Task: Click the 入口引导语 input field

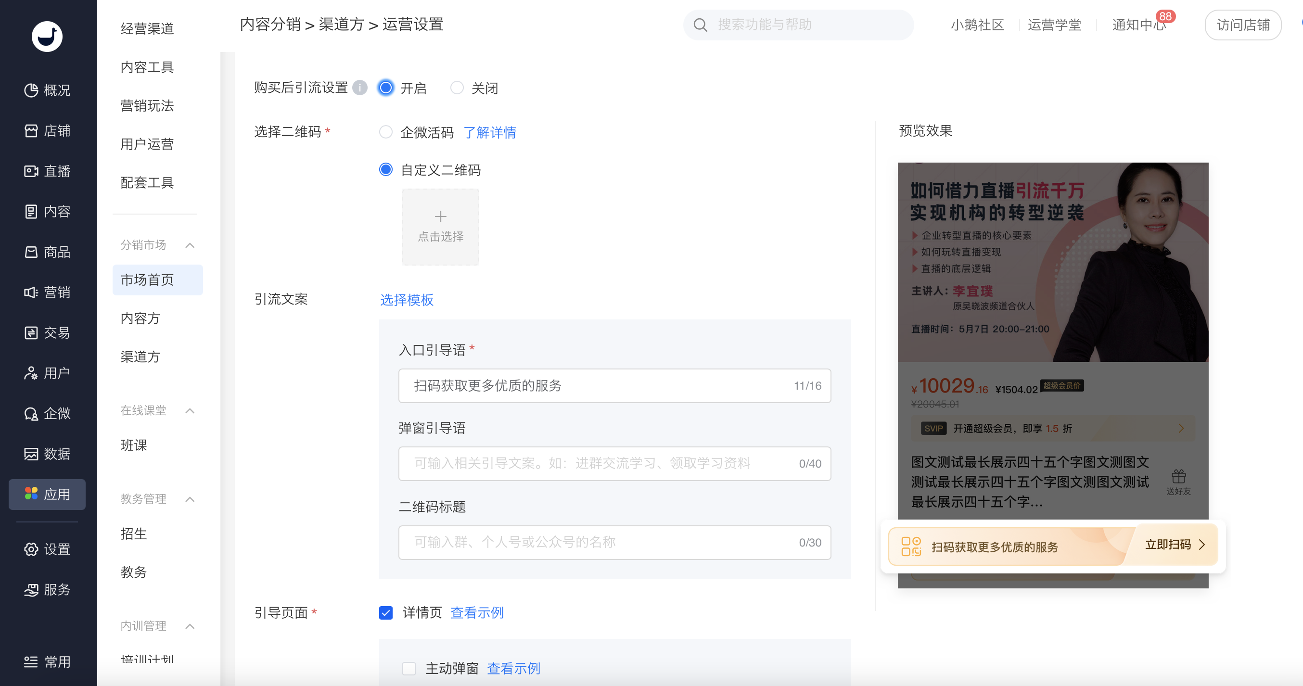Action: [x=614, y=385]
